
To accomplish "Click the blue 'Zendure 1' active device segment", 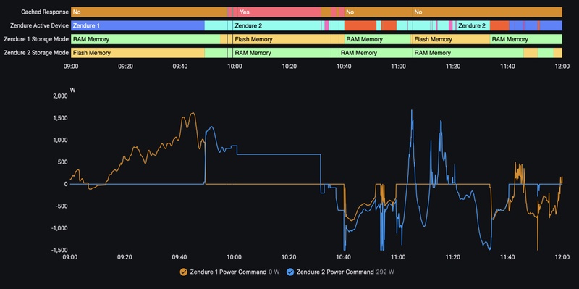I will click(138, 25).
